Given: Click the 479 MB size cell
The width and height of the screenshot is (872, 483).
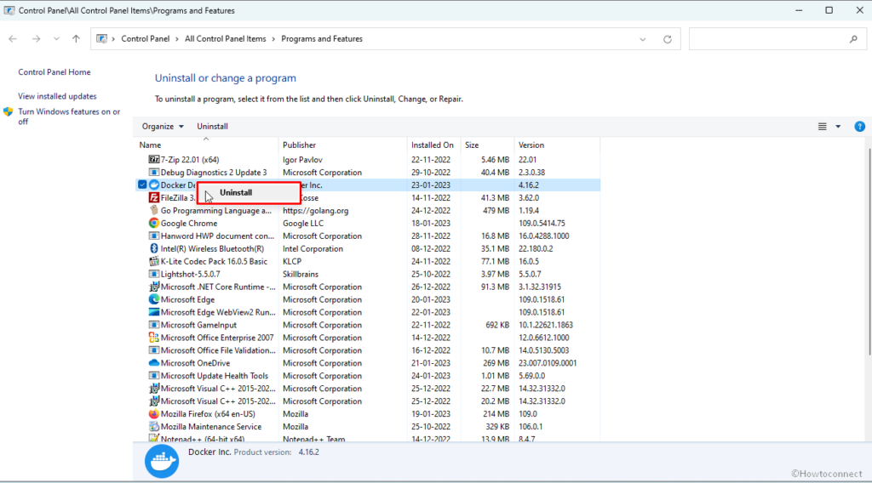Looking at the screenshot, I should [x=496, y=210].
